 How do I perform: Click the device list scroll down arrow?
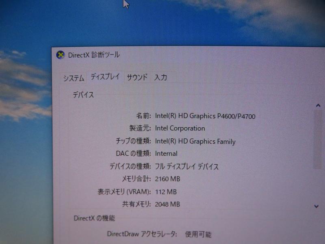(316, 206)
